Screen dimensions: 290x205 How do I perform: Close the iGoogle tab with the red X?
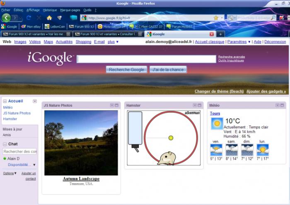pyautogui.click(x=212, y=34)
